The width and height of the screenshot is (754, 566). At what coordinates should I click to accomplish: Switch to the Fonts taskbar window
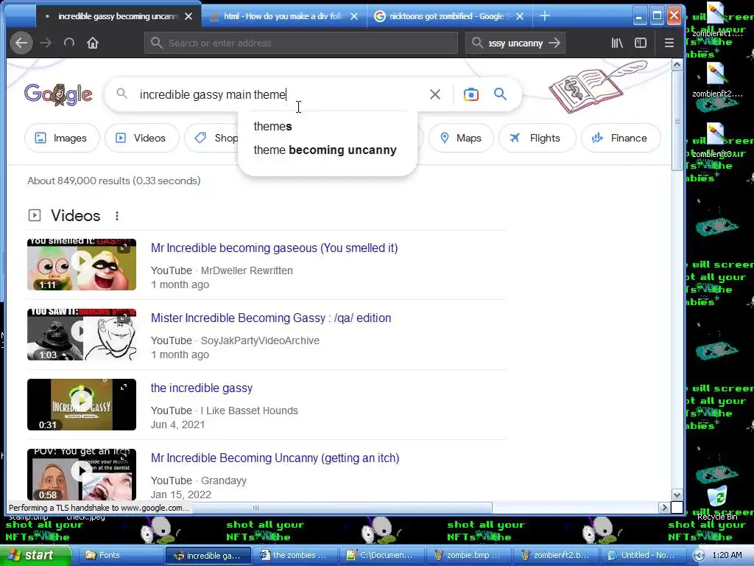tap(120, 555)
